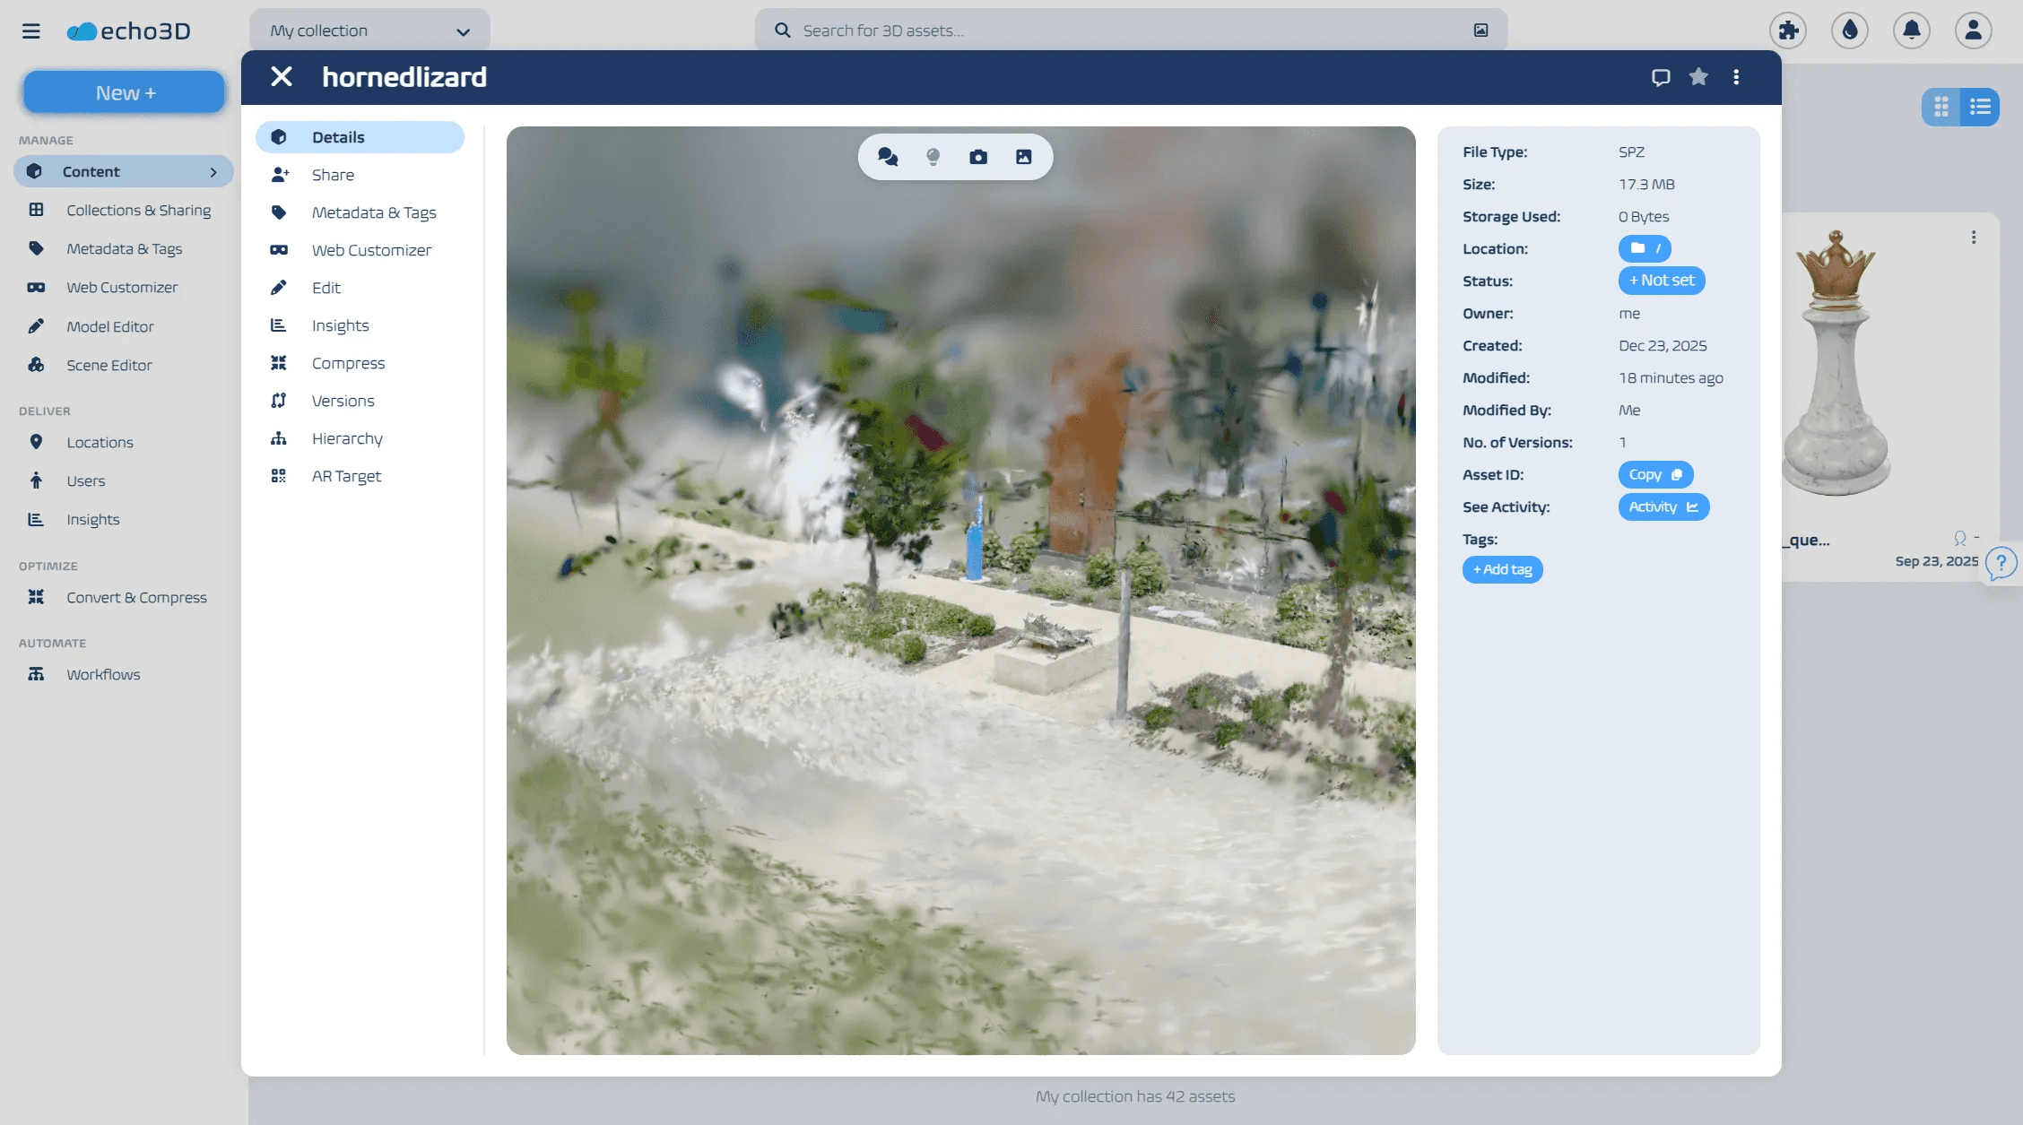Open the three-dot menu for hornedlizard
Screen dimensions: 2023x1125
[x=1736, y=77]
